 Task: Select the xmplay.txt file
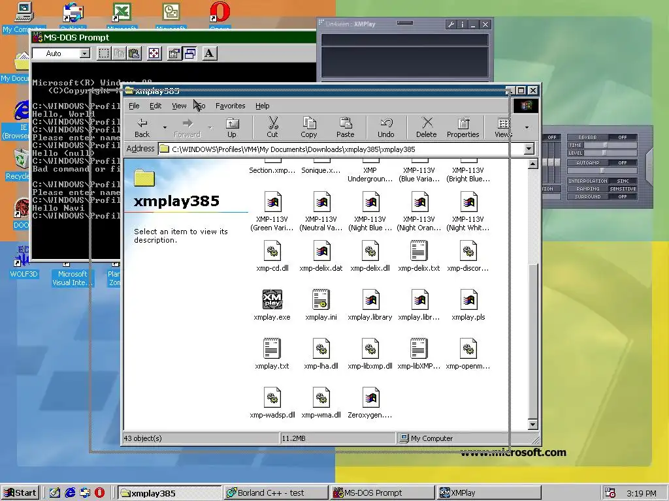272,354
